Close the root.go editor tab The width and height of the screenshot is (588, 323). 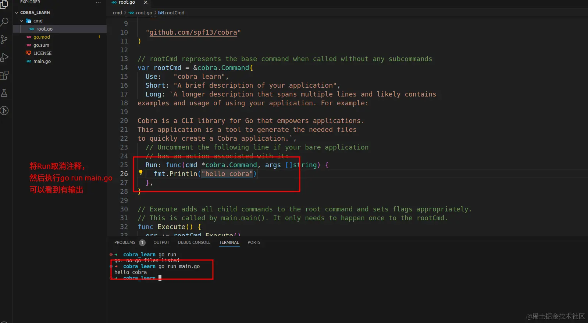[146, 2]
